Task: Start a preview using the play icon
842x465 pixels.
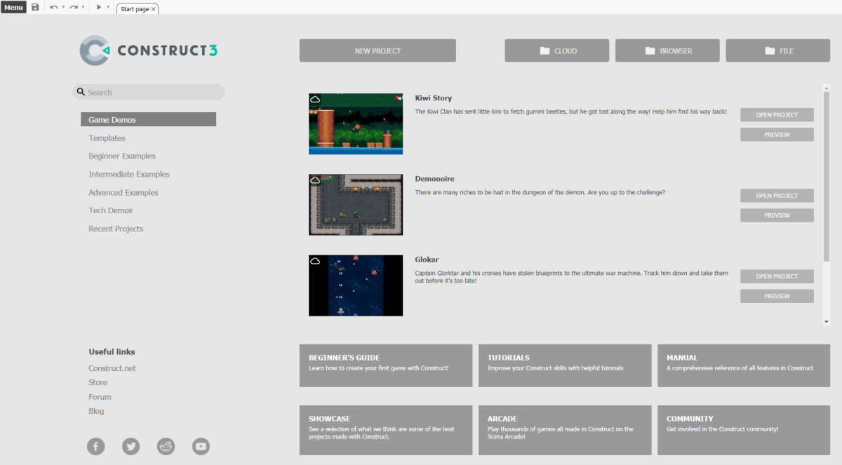Action: 99,7
